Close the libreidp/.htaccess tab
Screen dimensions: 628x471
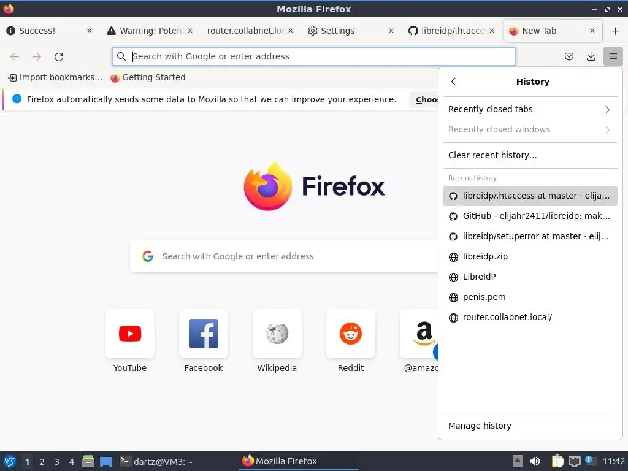click(x=492, y=31)
